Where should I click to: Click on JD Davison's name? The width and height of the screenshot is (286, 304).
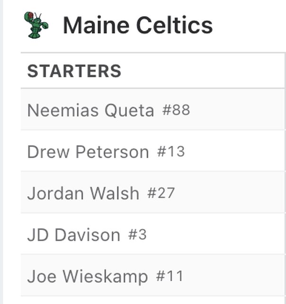pos(74,235)
